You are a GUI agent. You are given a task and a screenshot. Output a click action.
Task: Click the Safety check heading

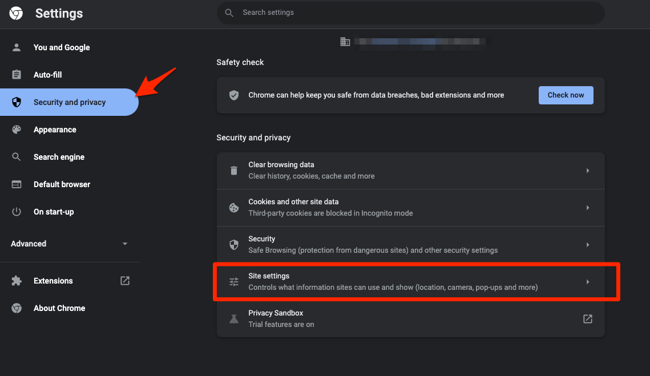240,62
